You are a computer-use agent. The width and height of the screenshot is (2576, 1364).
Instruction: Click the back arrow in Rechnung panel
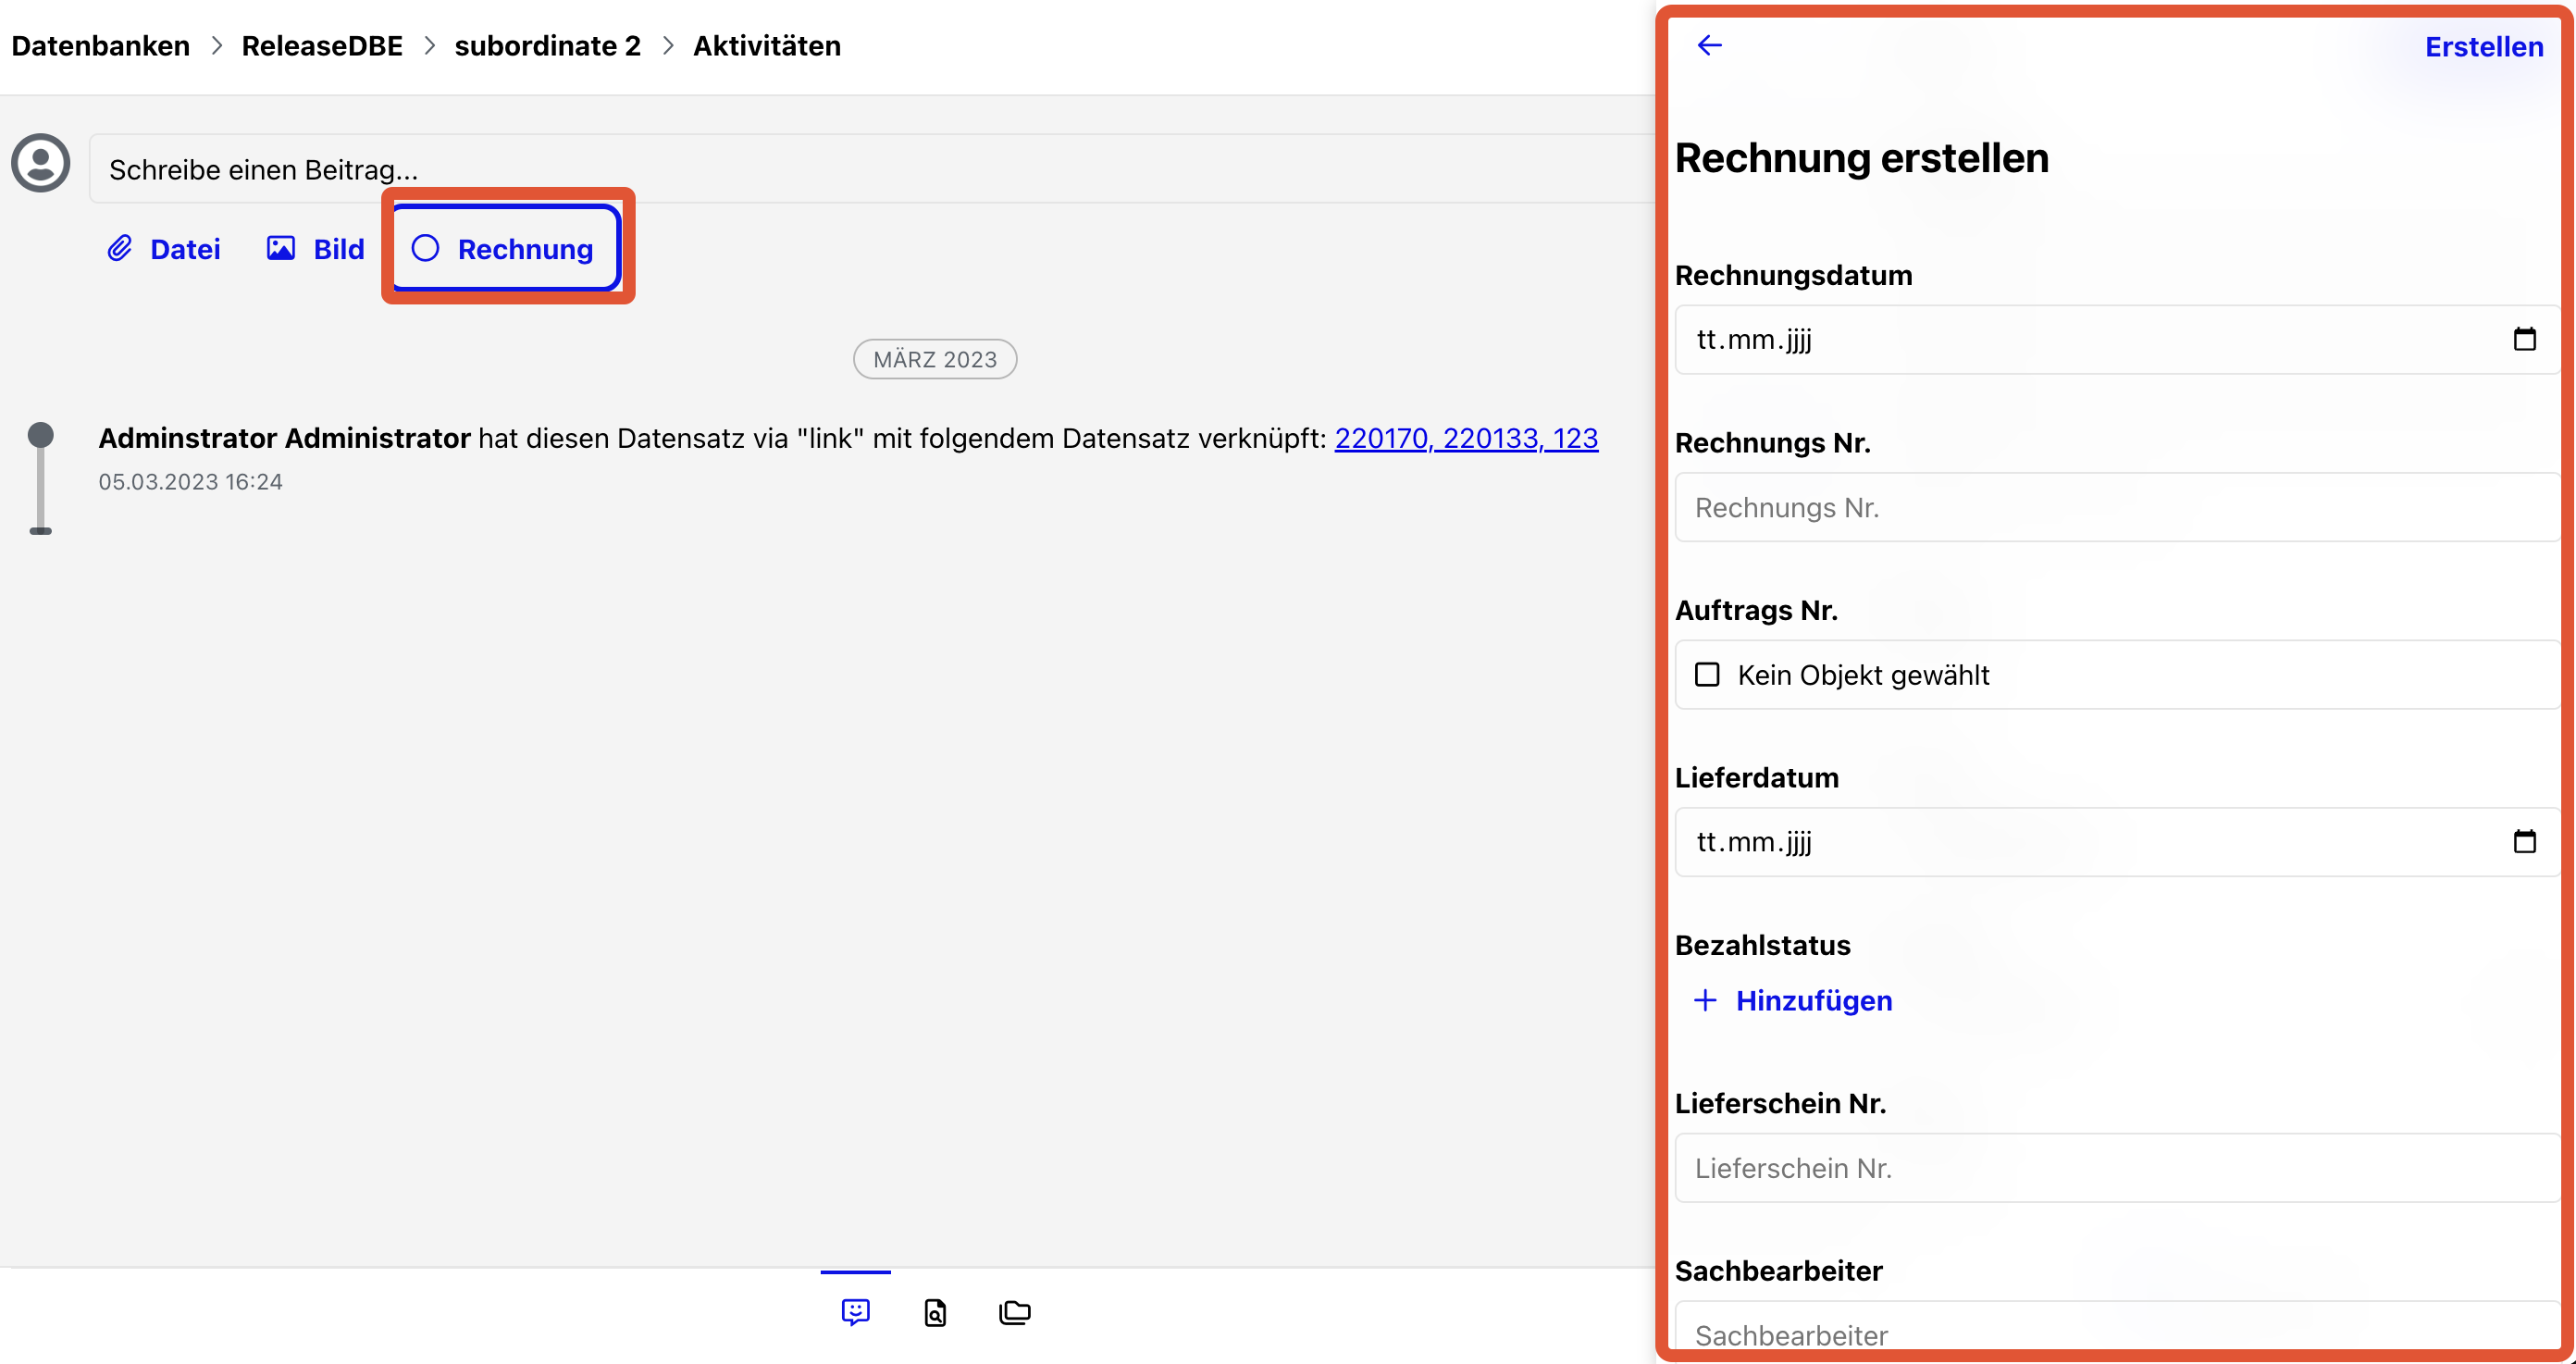(x=1710, y=45)
